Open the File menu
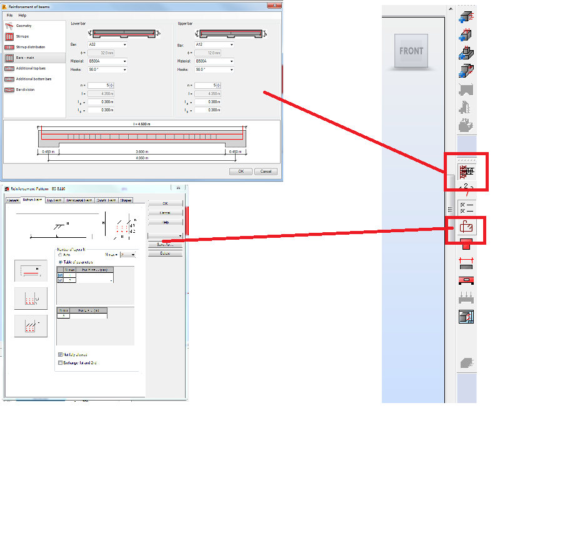The width and height of the screenshot is (585, 537). pyautogui.click(x=9, y=15)
